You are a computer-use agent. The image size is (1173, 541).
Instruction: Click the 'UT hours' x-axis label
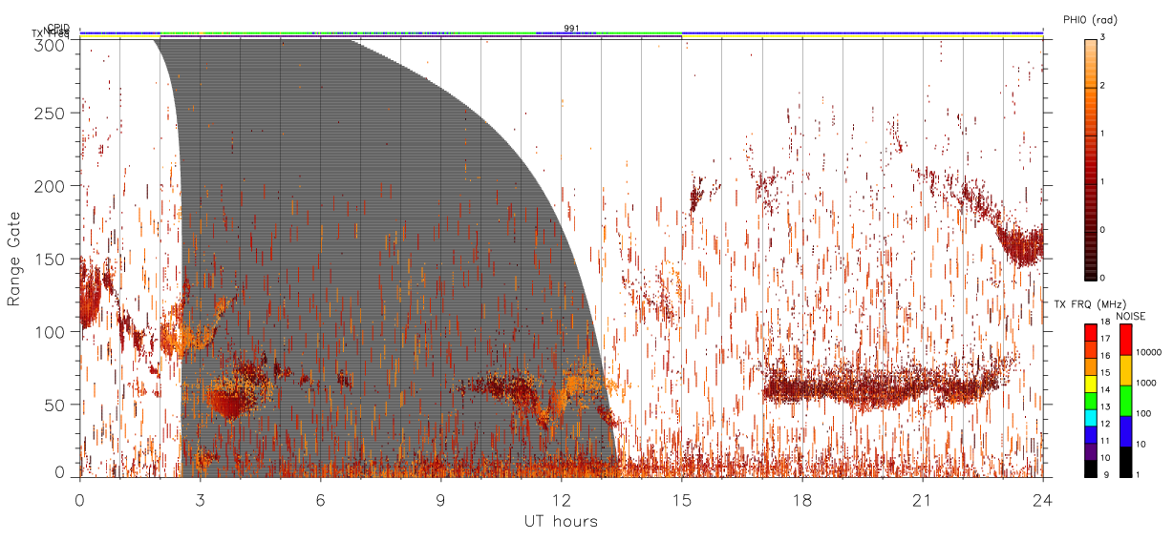[560, 521]
